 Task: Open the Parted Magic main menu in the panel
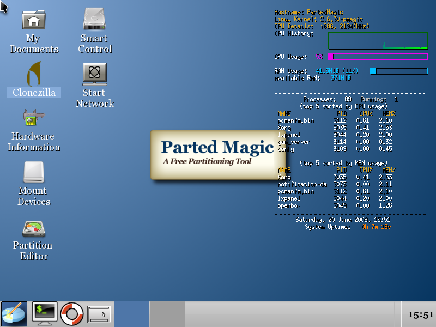coord(14,314)
